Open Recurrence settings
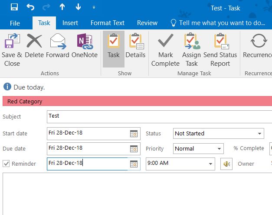This screenshot has height=215, width=272. pos(257,46)
